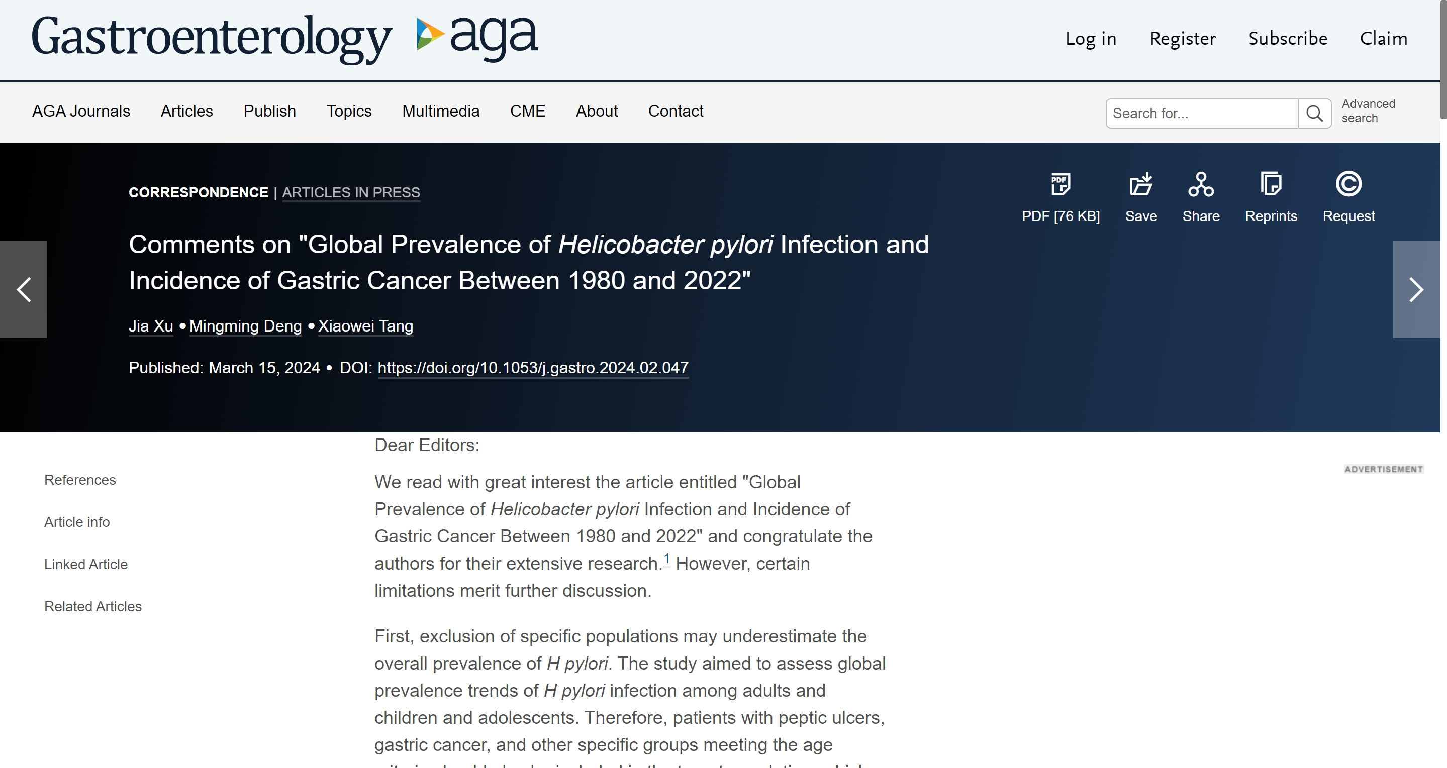Click the Save article icon

1141,184
